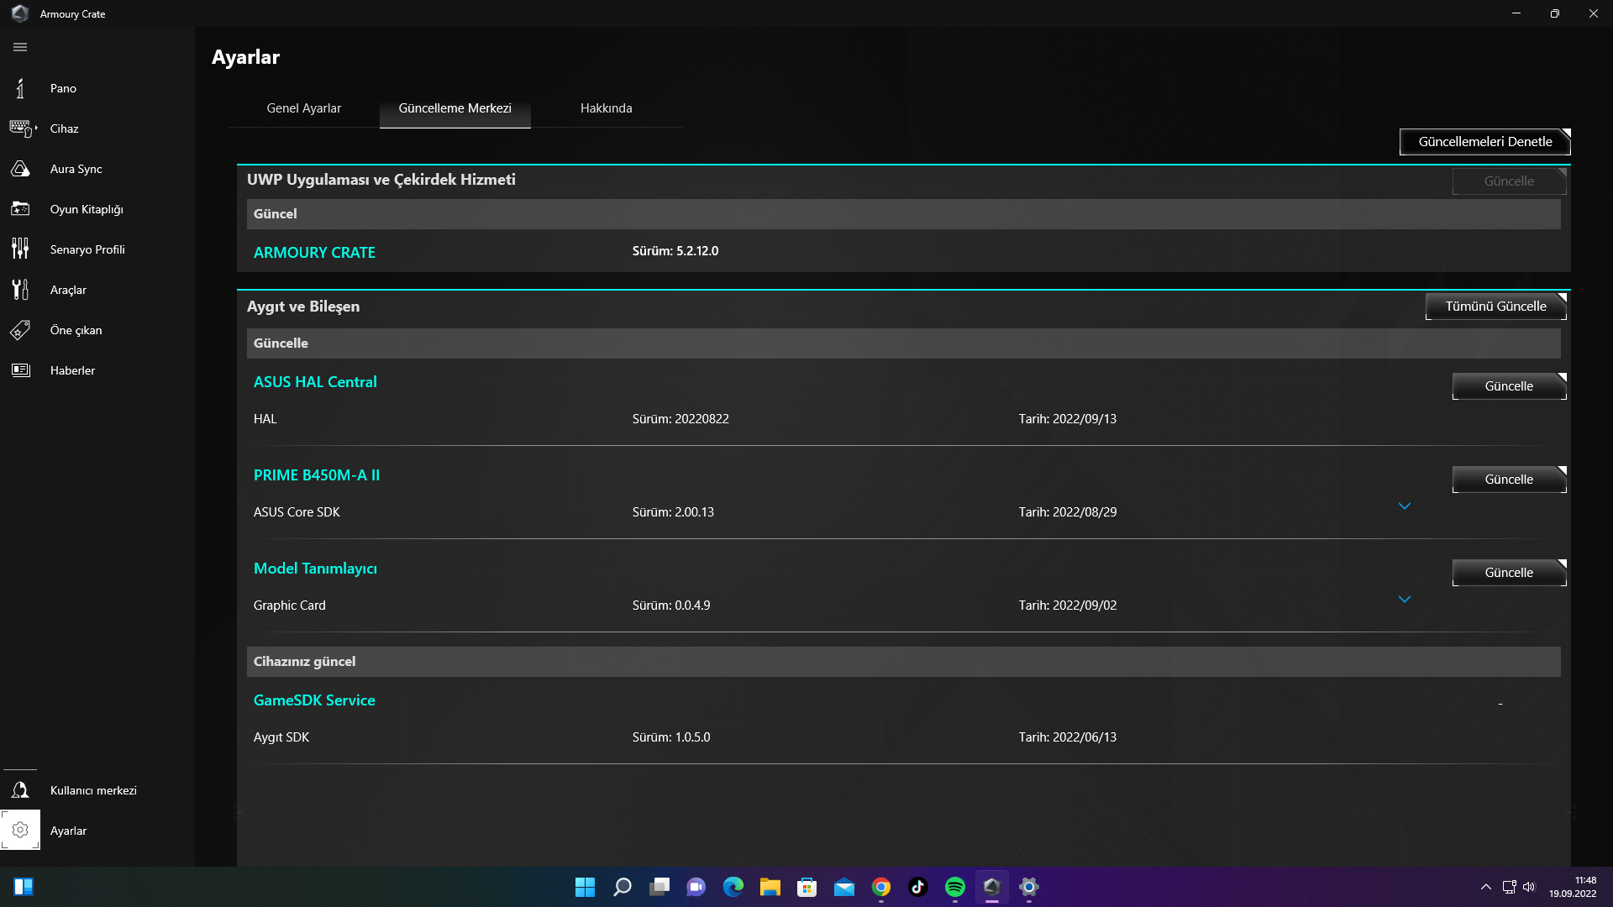Switch to the Genel Ayarlar tab
Viewport: 1613px width, 907px height.
click(303, 108)
